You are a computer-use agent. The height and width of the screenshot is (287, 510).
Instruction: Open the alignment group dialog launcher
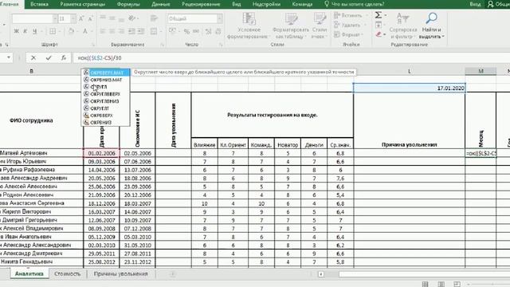pos(162,45)
